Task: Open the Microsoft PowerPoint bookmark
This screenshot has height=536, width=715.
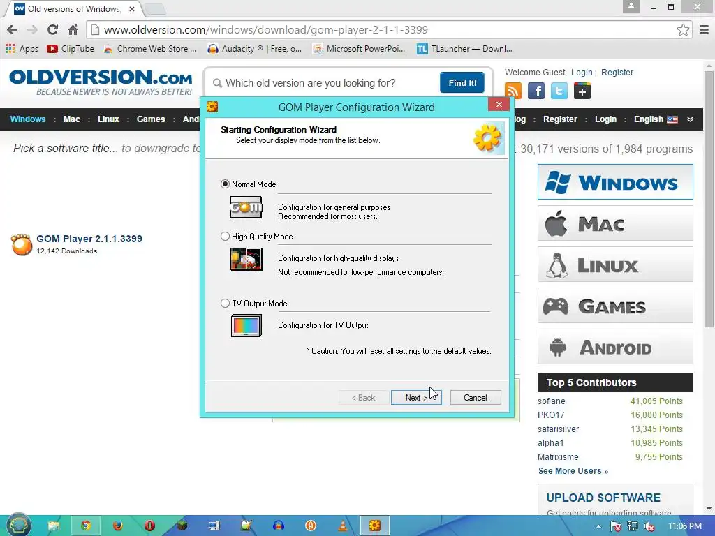Action: click(x=359, y=49)
